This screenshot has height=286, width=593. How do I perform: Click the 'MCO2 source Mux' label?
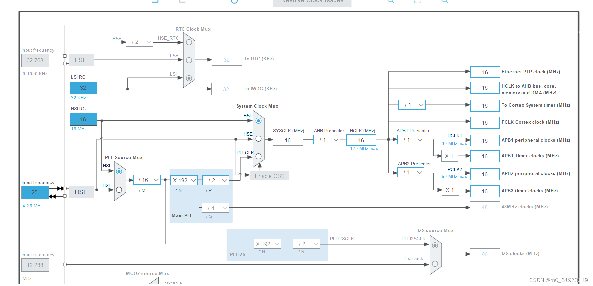tap(147, 273)
